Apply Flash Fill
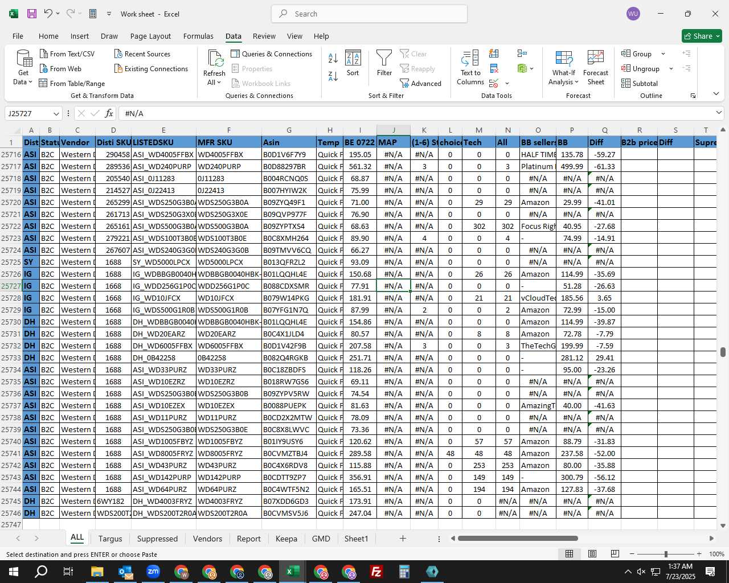The height and width of the screenshot is (583, 729). [494, 54]
